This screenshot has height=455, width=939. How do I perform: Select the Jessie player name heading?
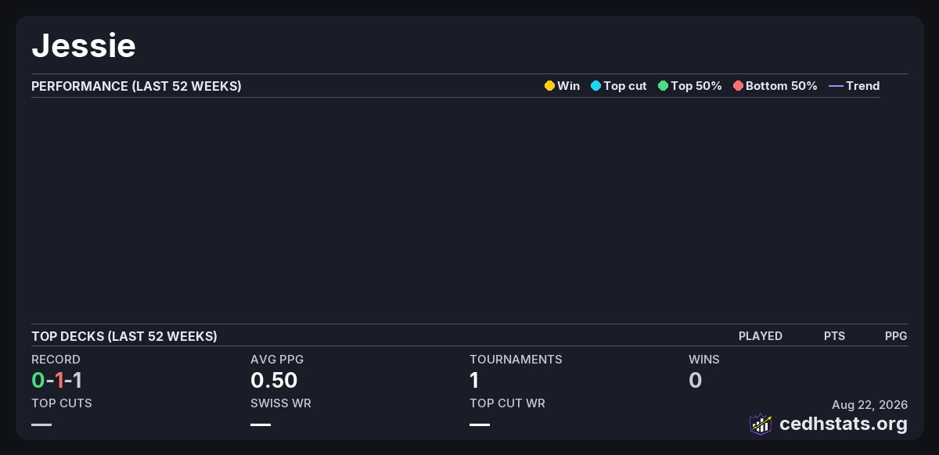click(84, 46)
